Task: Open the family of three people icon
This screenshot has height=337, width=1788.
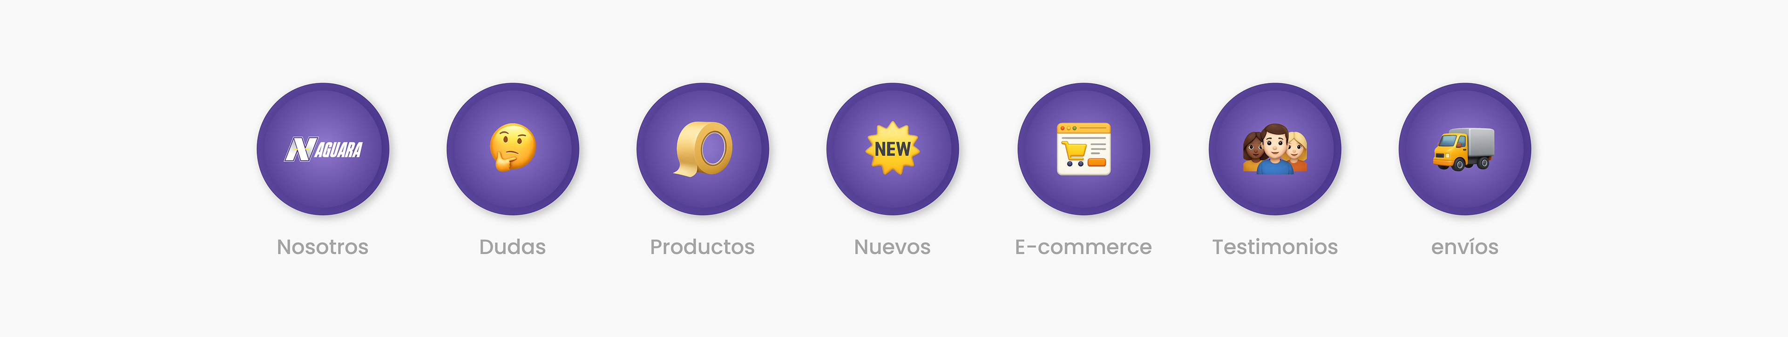Action: click(x=1275, y=149)
